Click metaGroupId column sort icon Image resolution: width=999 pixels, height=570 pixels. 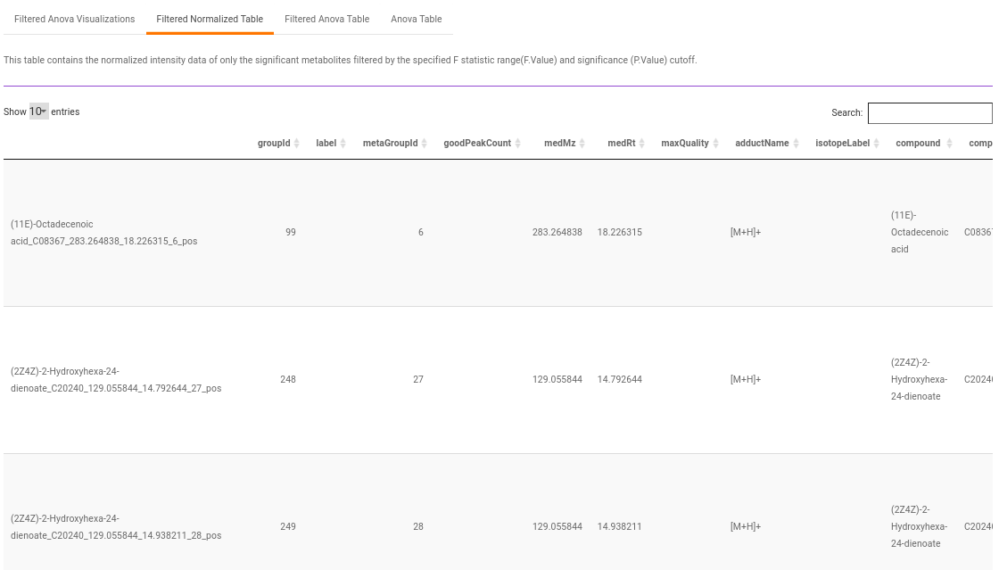click(425, 144)
